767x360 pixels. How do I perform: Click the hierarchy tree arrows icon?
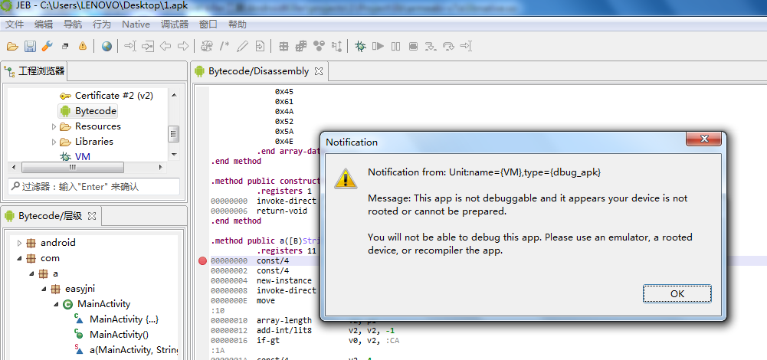pos(336,47)
